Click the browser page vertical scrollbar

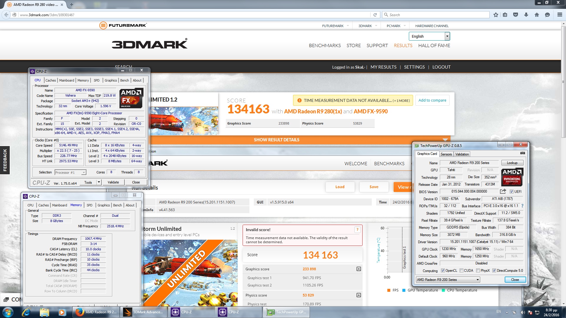point(563,82)
